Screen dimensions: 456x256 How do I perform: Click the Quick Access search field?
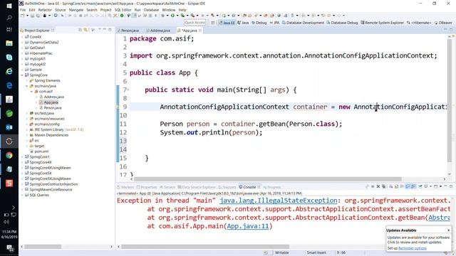(x=195, y=22)
